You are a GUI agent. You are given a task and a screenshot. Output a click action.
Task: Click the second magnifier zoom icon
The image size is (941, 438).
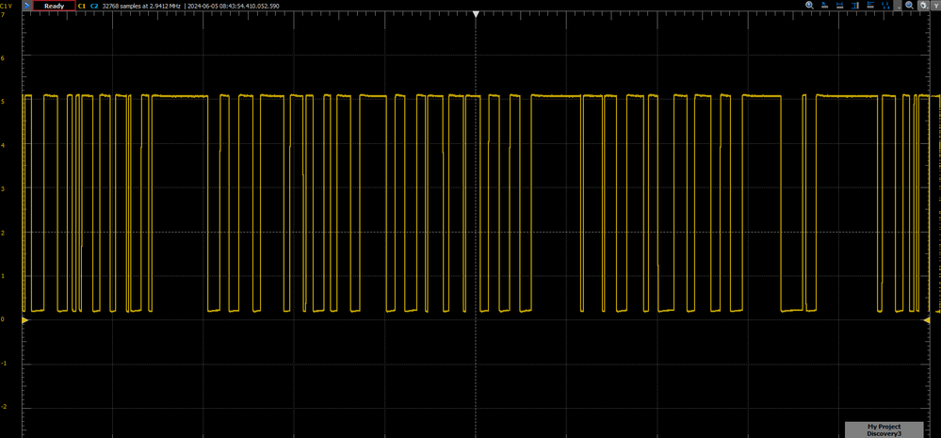[x=909, y=5]
